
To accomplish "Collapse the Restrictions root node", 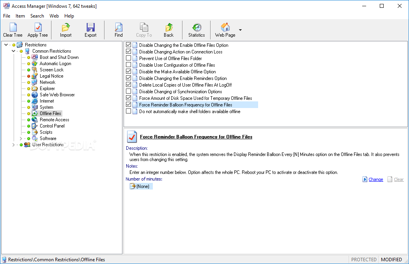I will pyautogui.click(x=6, y=45).
